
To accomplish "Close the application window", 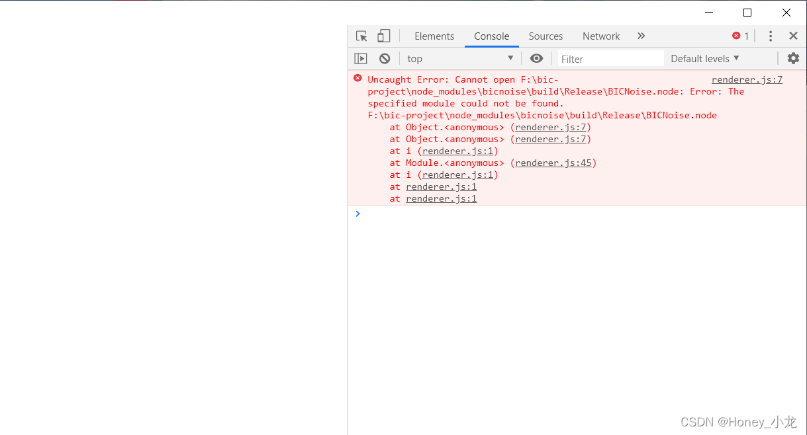I will tap(786, 13).
